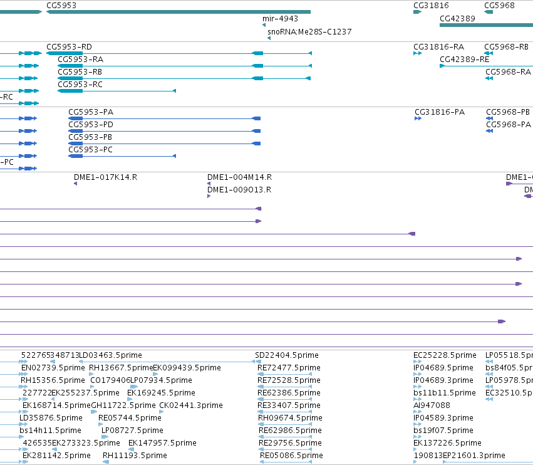This screenshot has height=465, width=533.
Task: Click EST EK137226.5prime label
Action: (447, 443)
